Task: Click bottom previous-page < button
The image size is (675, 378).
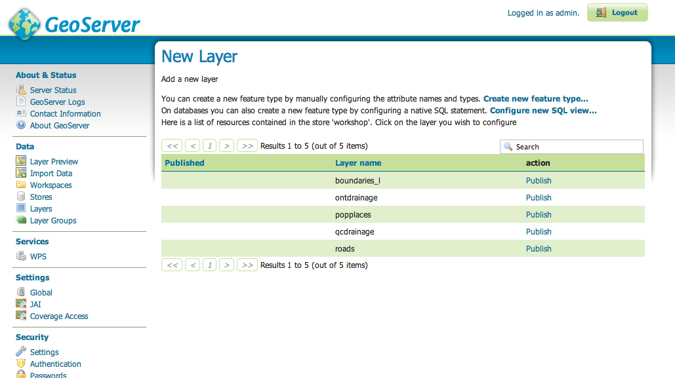Action: (x=192, y=265)
